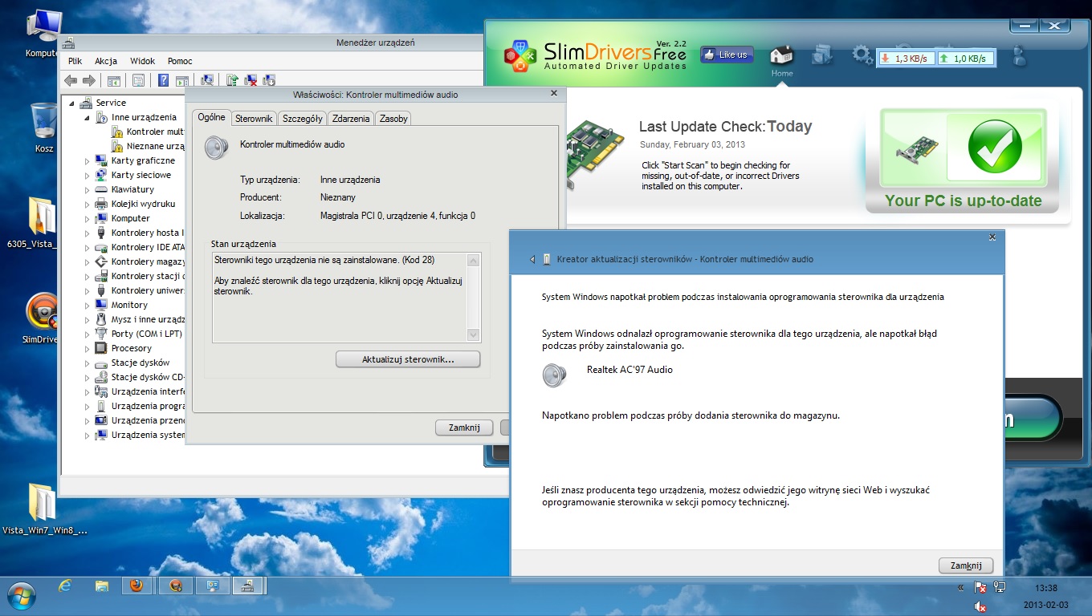Screen dimensions: 1092x616
Task: Expand the Monitory tree node
Action: [88, 305]
